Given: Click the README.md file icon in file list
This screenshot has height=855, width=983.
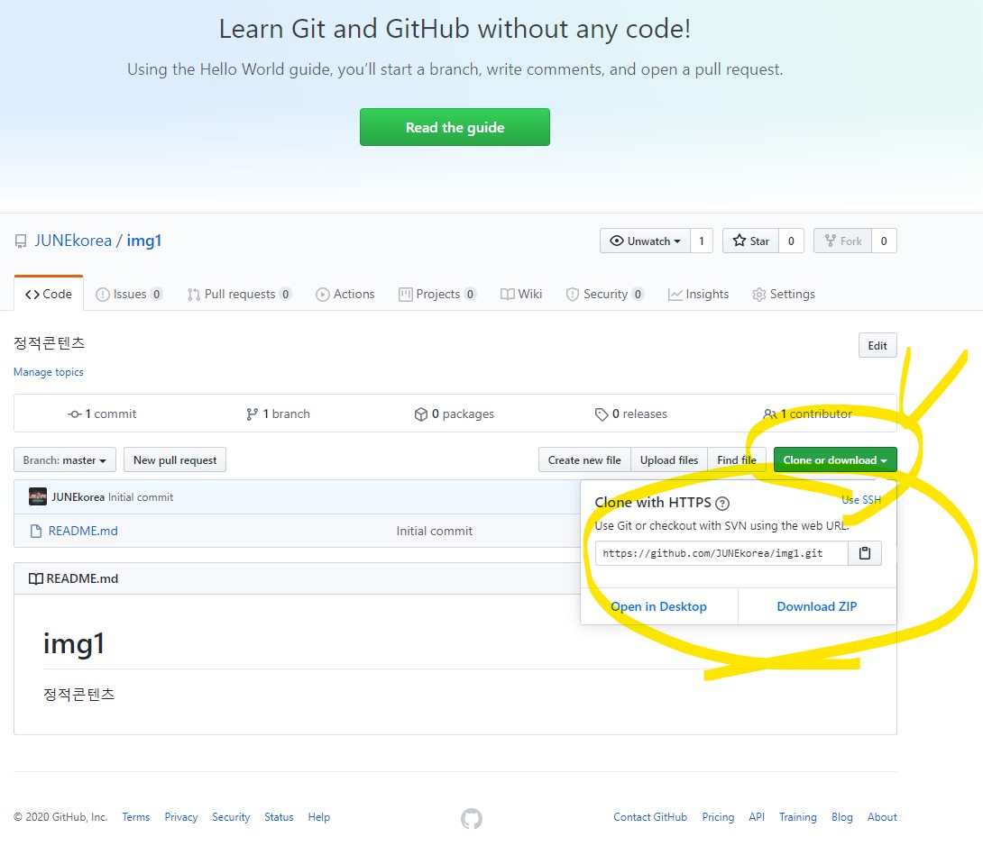Looking at the screenshot, I should (x=36, y=532).
